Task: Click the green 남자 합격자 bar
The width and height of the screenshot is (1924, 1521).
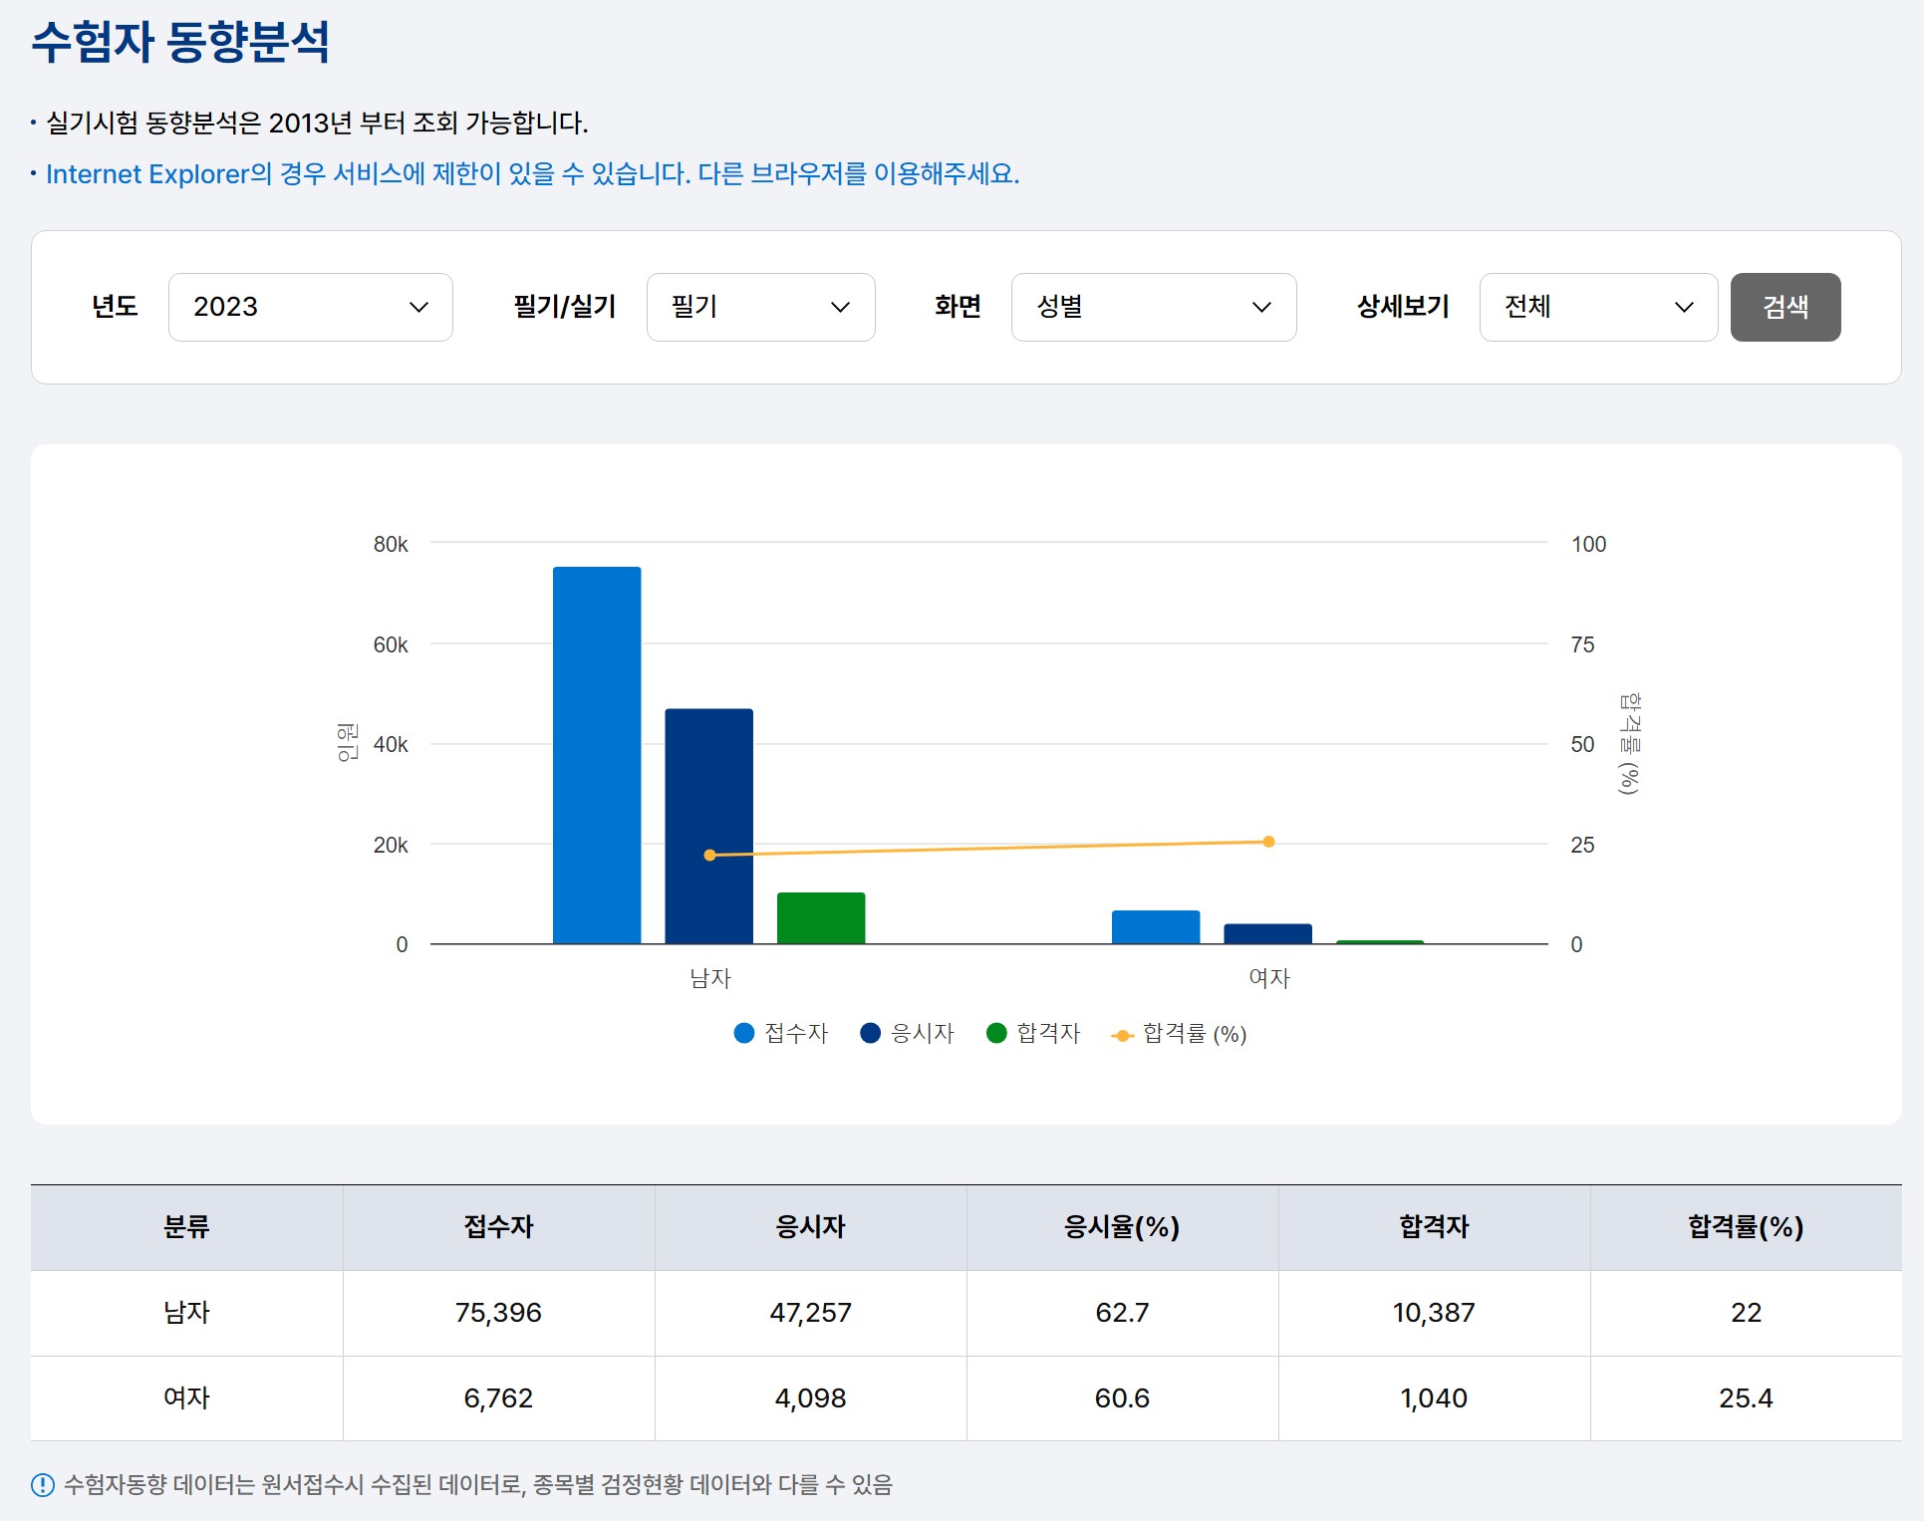Action: tap(821, 917)
